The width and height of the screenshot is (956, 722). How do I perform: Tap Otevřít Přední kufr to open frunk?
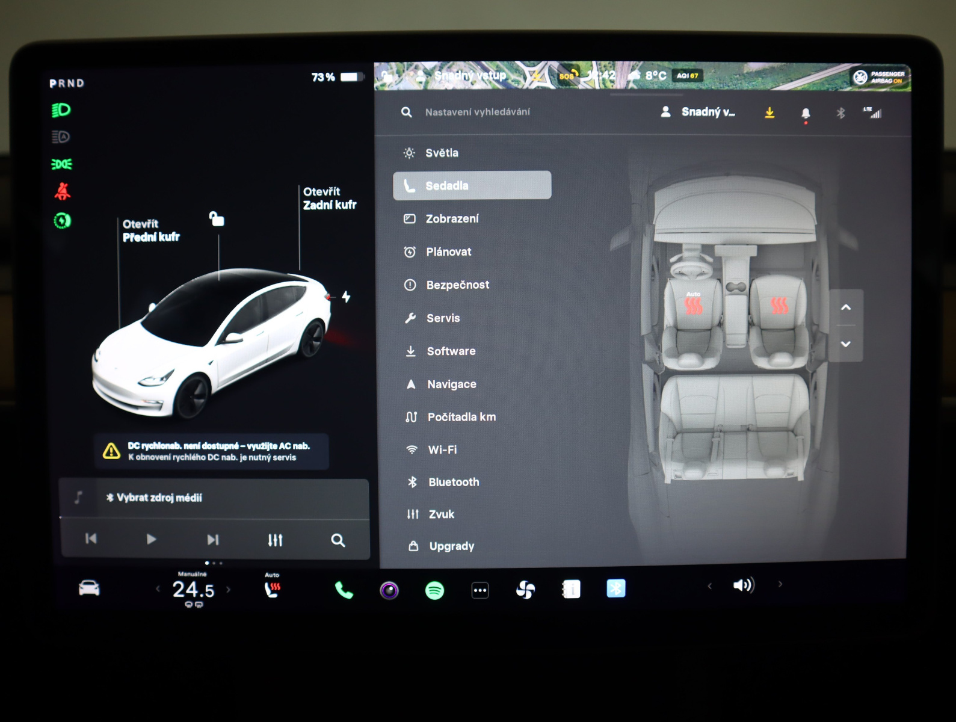point(151,230)
